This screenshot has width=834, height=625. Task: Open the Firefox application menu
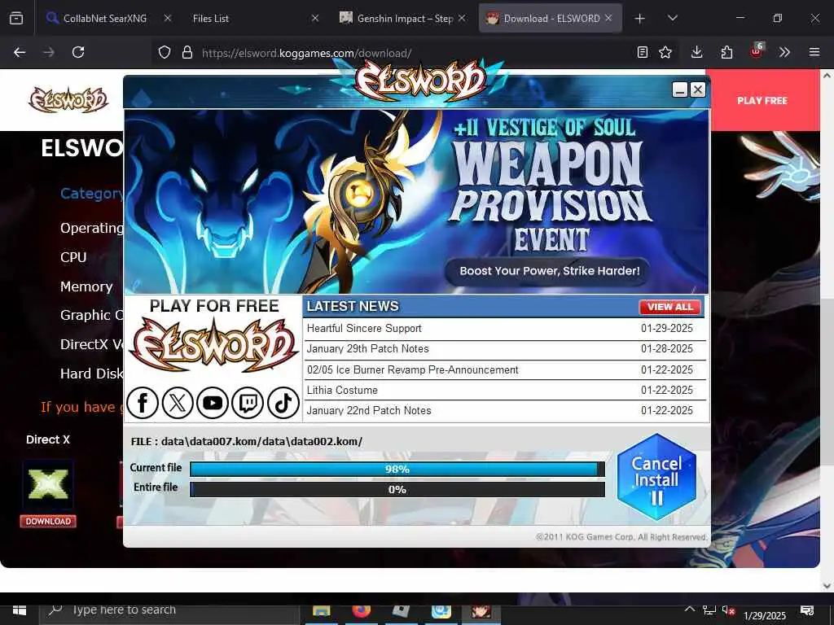(814, 52)
